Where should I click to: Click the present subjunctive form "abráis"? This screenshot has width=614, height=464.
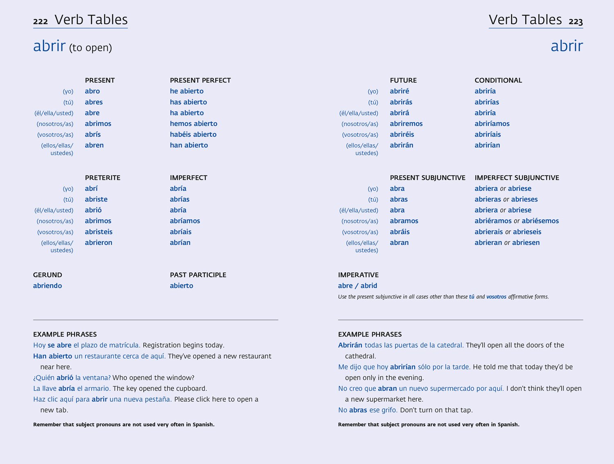[x=400, y=232]
